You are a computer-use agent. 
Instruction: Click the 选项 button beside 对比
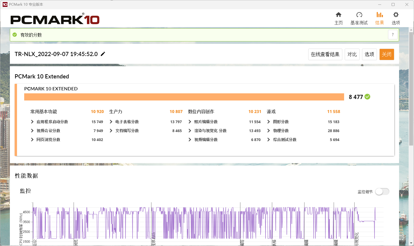369,54
